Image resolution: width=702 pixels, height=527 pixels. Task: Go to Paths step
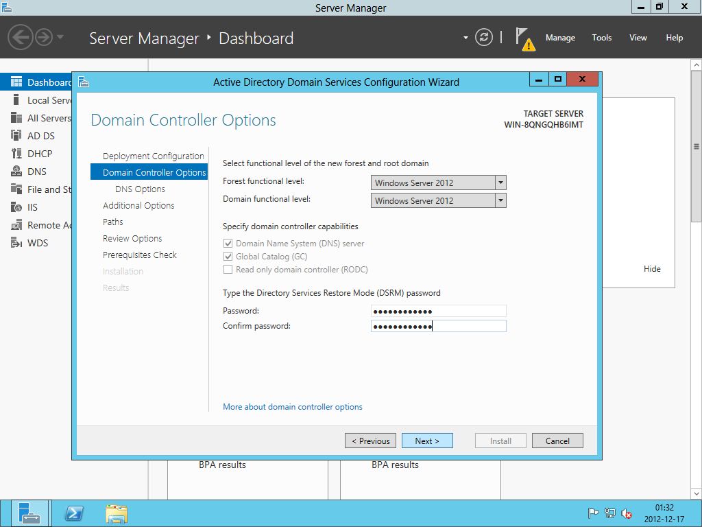(113, 222)
